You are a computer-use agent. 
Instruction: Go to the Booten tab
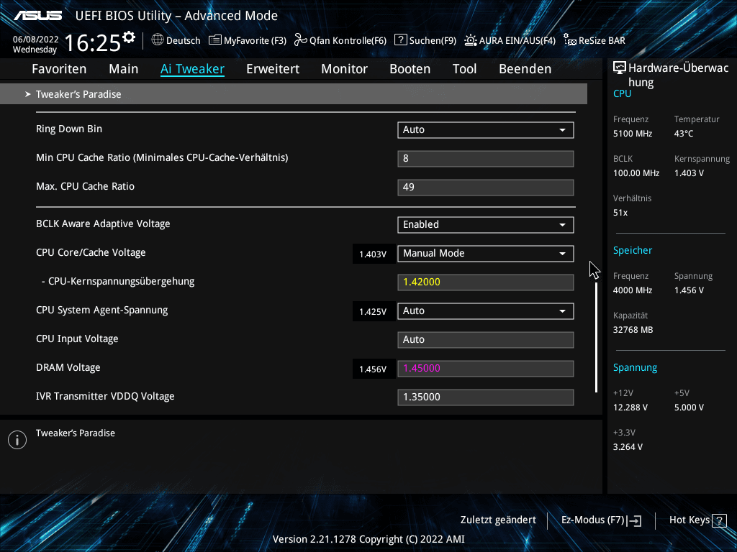point(410,69)
